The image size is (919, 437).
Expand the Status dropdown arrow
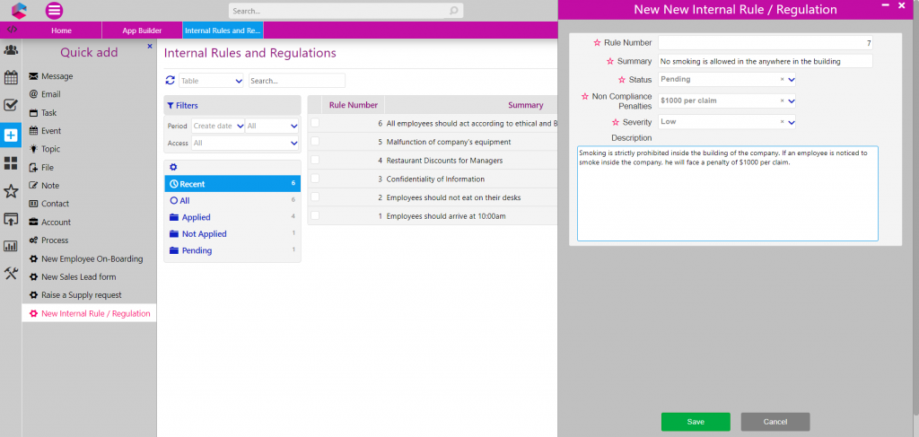(x=792, y=79)
